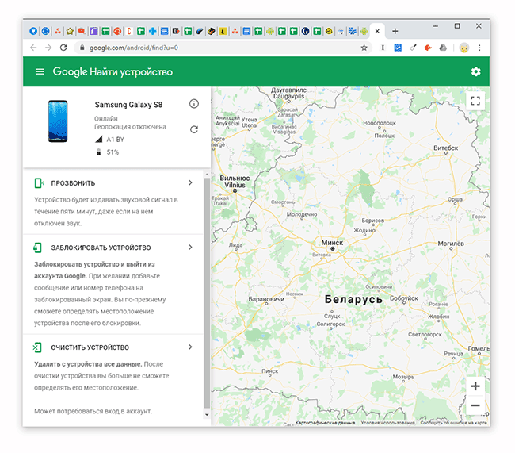Click the 'Онлайн' device status text
The image size is (515, 453).
105,118
